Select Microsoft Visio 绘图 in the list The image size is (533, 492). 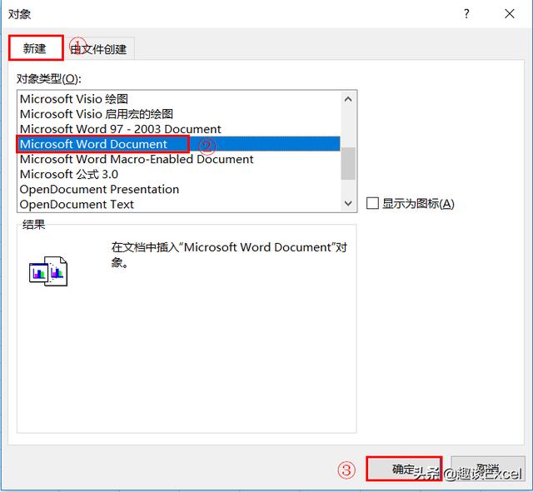(179, 99)
